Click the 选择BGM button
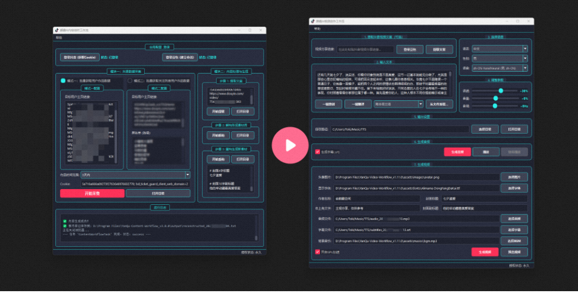The height and width of the screenshot is (293, 578). tap(514, 241)
